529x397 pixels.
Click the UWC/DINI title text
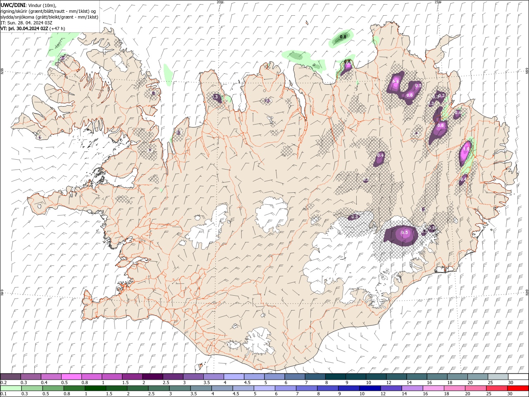pos(13,5)
